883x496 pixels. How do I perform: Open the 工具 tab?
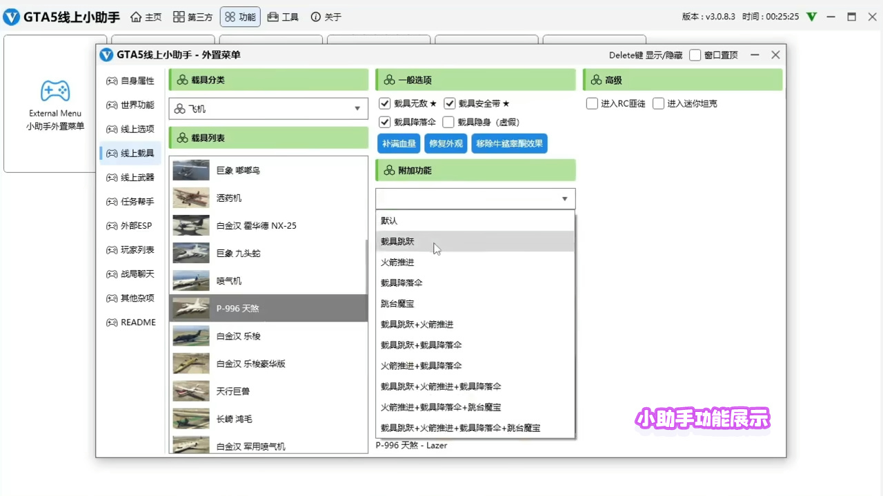coord(283,17)
